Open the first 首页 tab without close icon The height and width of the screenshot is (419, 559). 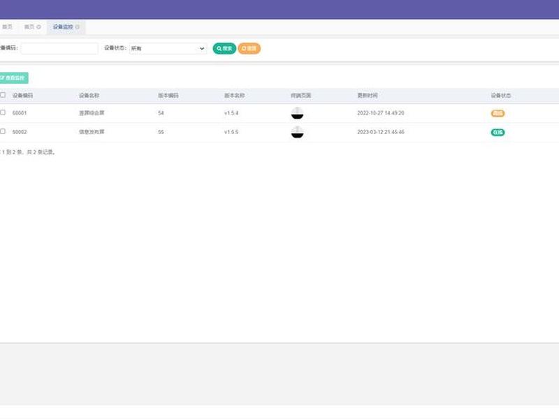(x=7, y=27)
